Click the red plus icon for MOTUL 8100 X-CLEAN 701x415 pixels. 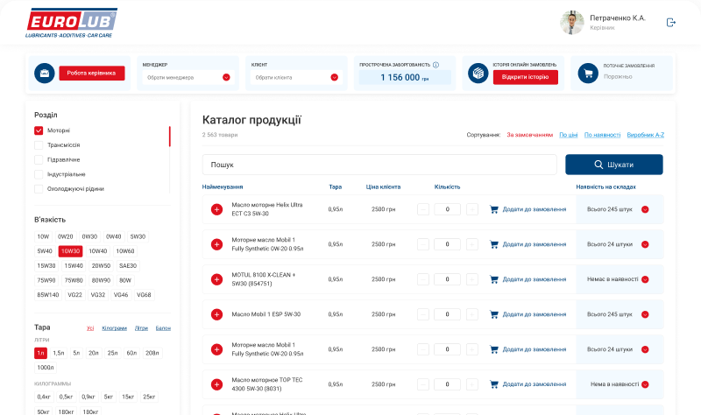click(216, 279)
